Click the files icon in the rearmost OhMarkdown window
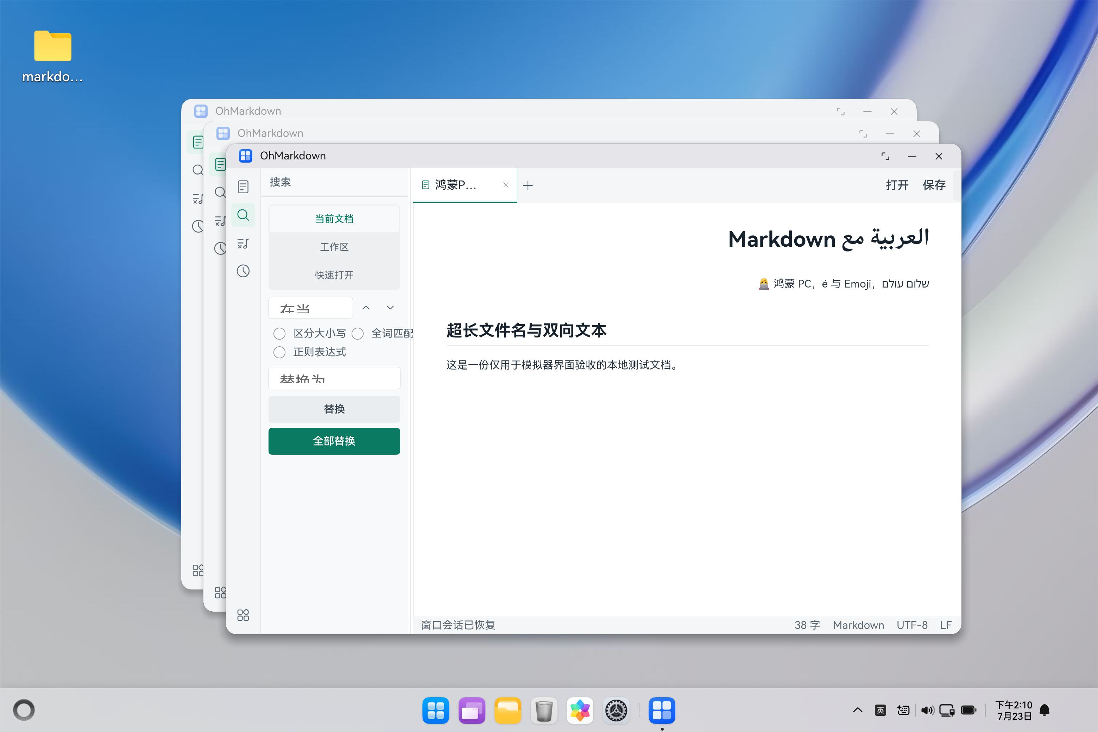Image resolution: width=1098 pixels, height=732 pixels. tap(198, 142)
